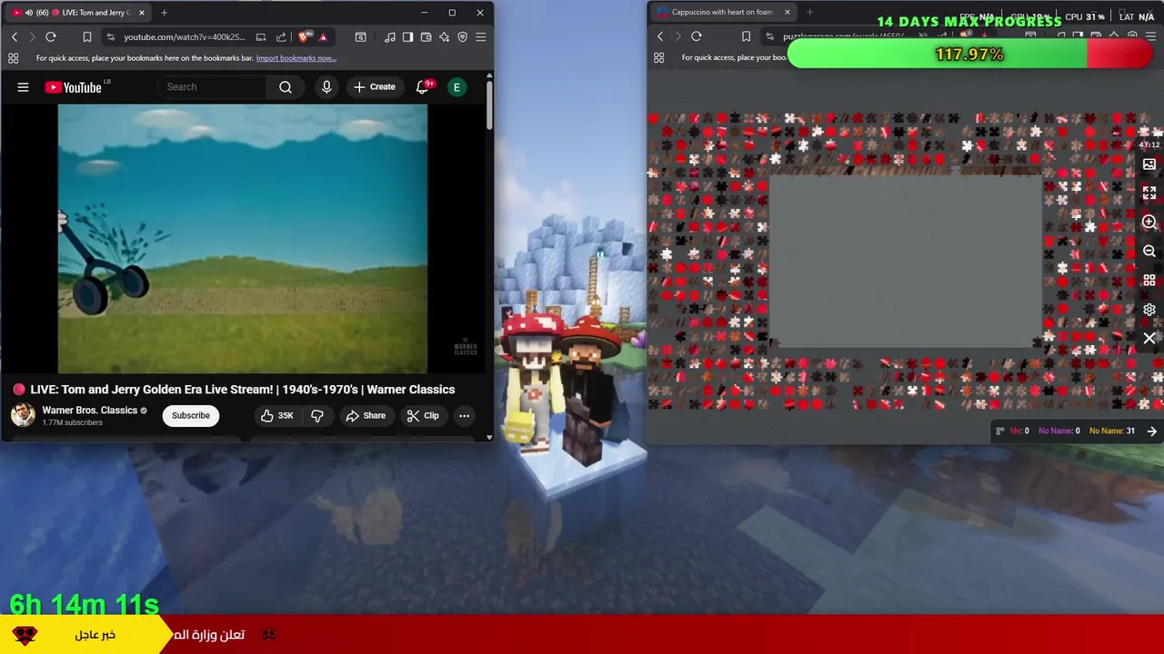Close the puzzle side toolbar
Image resolution: width=1164 pixels, height=654 pixels.
coord(1149,339)
